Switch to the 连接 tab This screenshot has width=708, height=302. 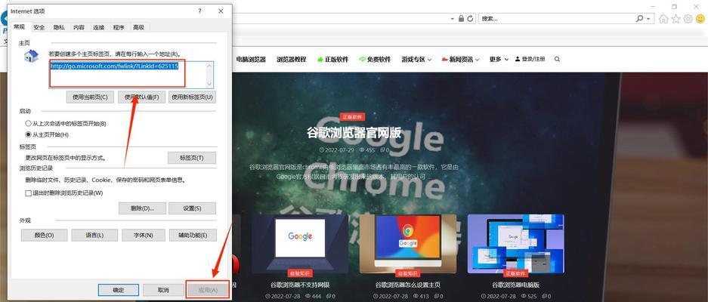(x=99, y=27)
